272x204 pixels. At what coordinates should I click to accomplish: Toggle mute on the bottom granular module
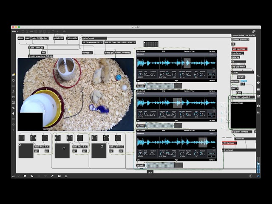coord(212,133)
